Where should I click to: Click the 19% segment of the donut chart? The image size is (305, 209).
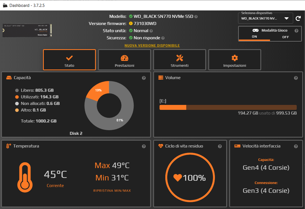98,90
